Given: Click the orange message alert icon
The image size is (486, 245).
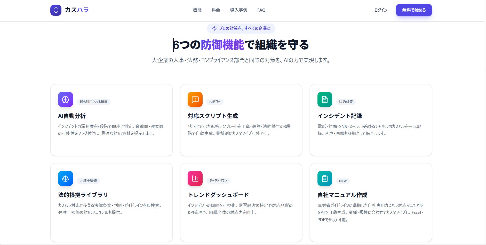Looking at the screenshot, I should pos(195,99).
